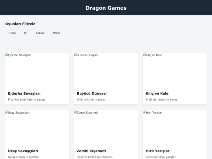Click description 'Adrenalin dolu yarışlar.'
Viewport: 212px width, 159px height.
(161, 157)
